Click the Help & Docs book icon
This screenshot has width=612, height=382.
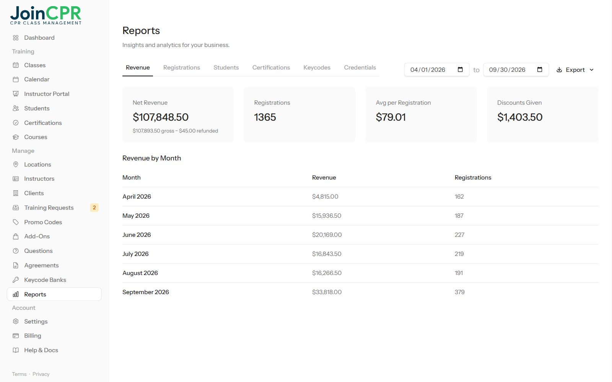16,350
